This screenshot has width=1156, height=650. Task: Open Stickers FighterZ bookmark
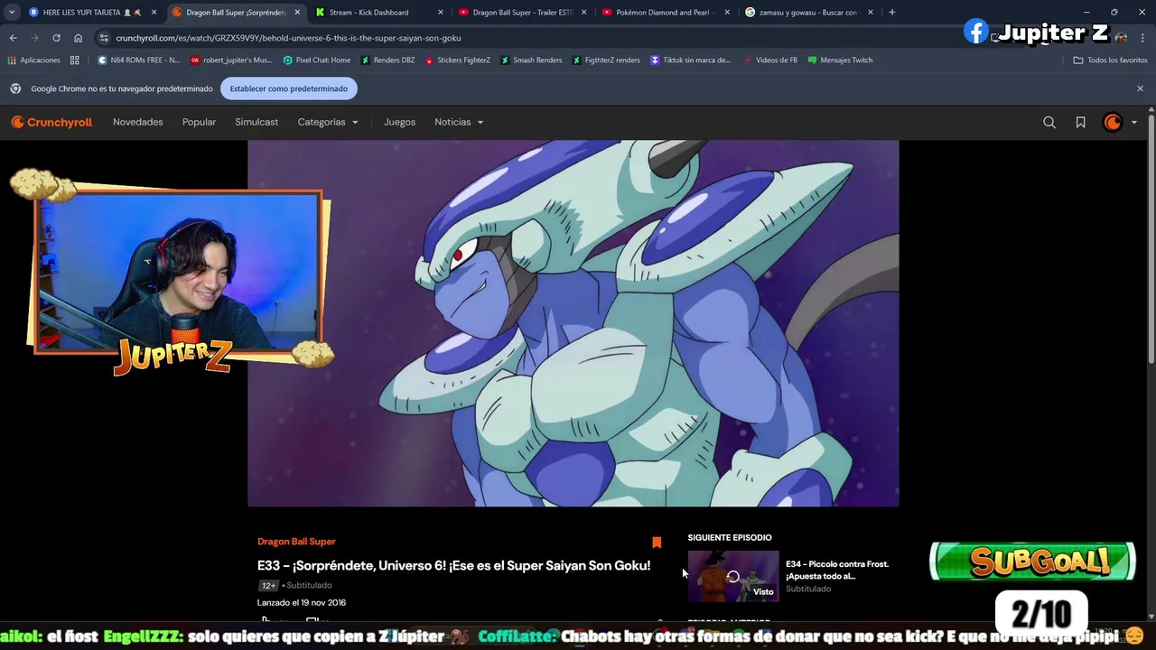pyautogui.click(x=457, y=60)
